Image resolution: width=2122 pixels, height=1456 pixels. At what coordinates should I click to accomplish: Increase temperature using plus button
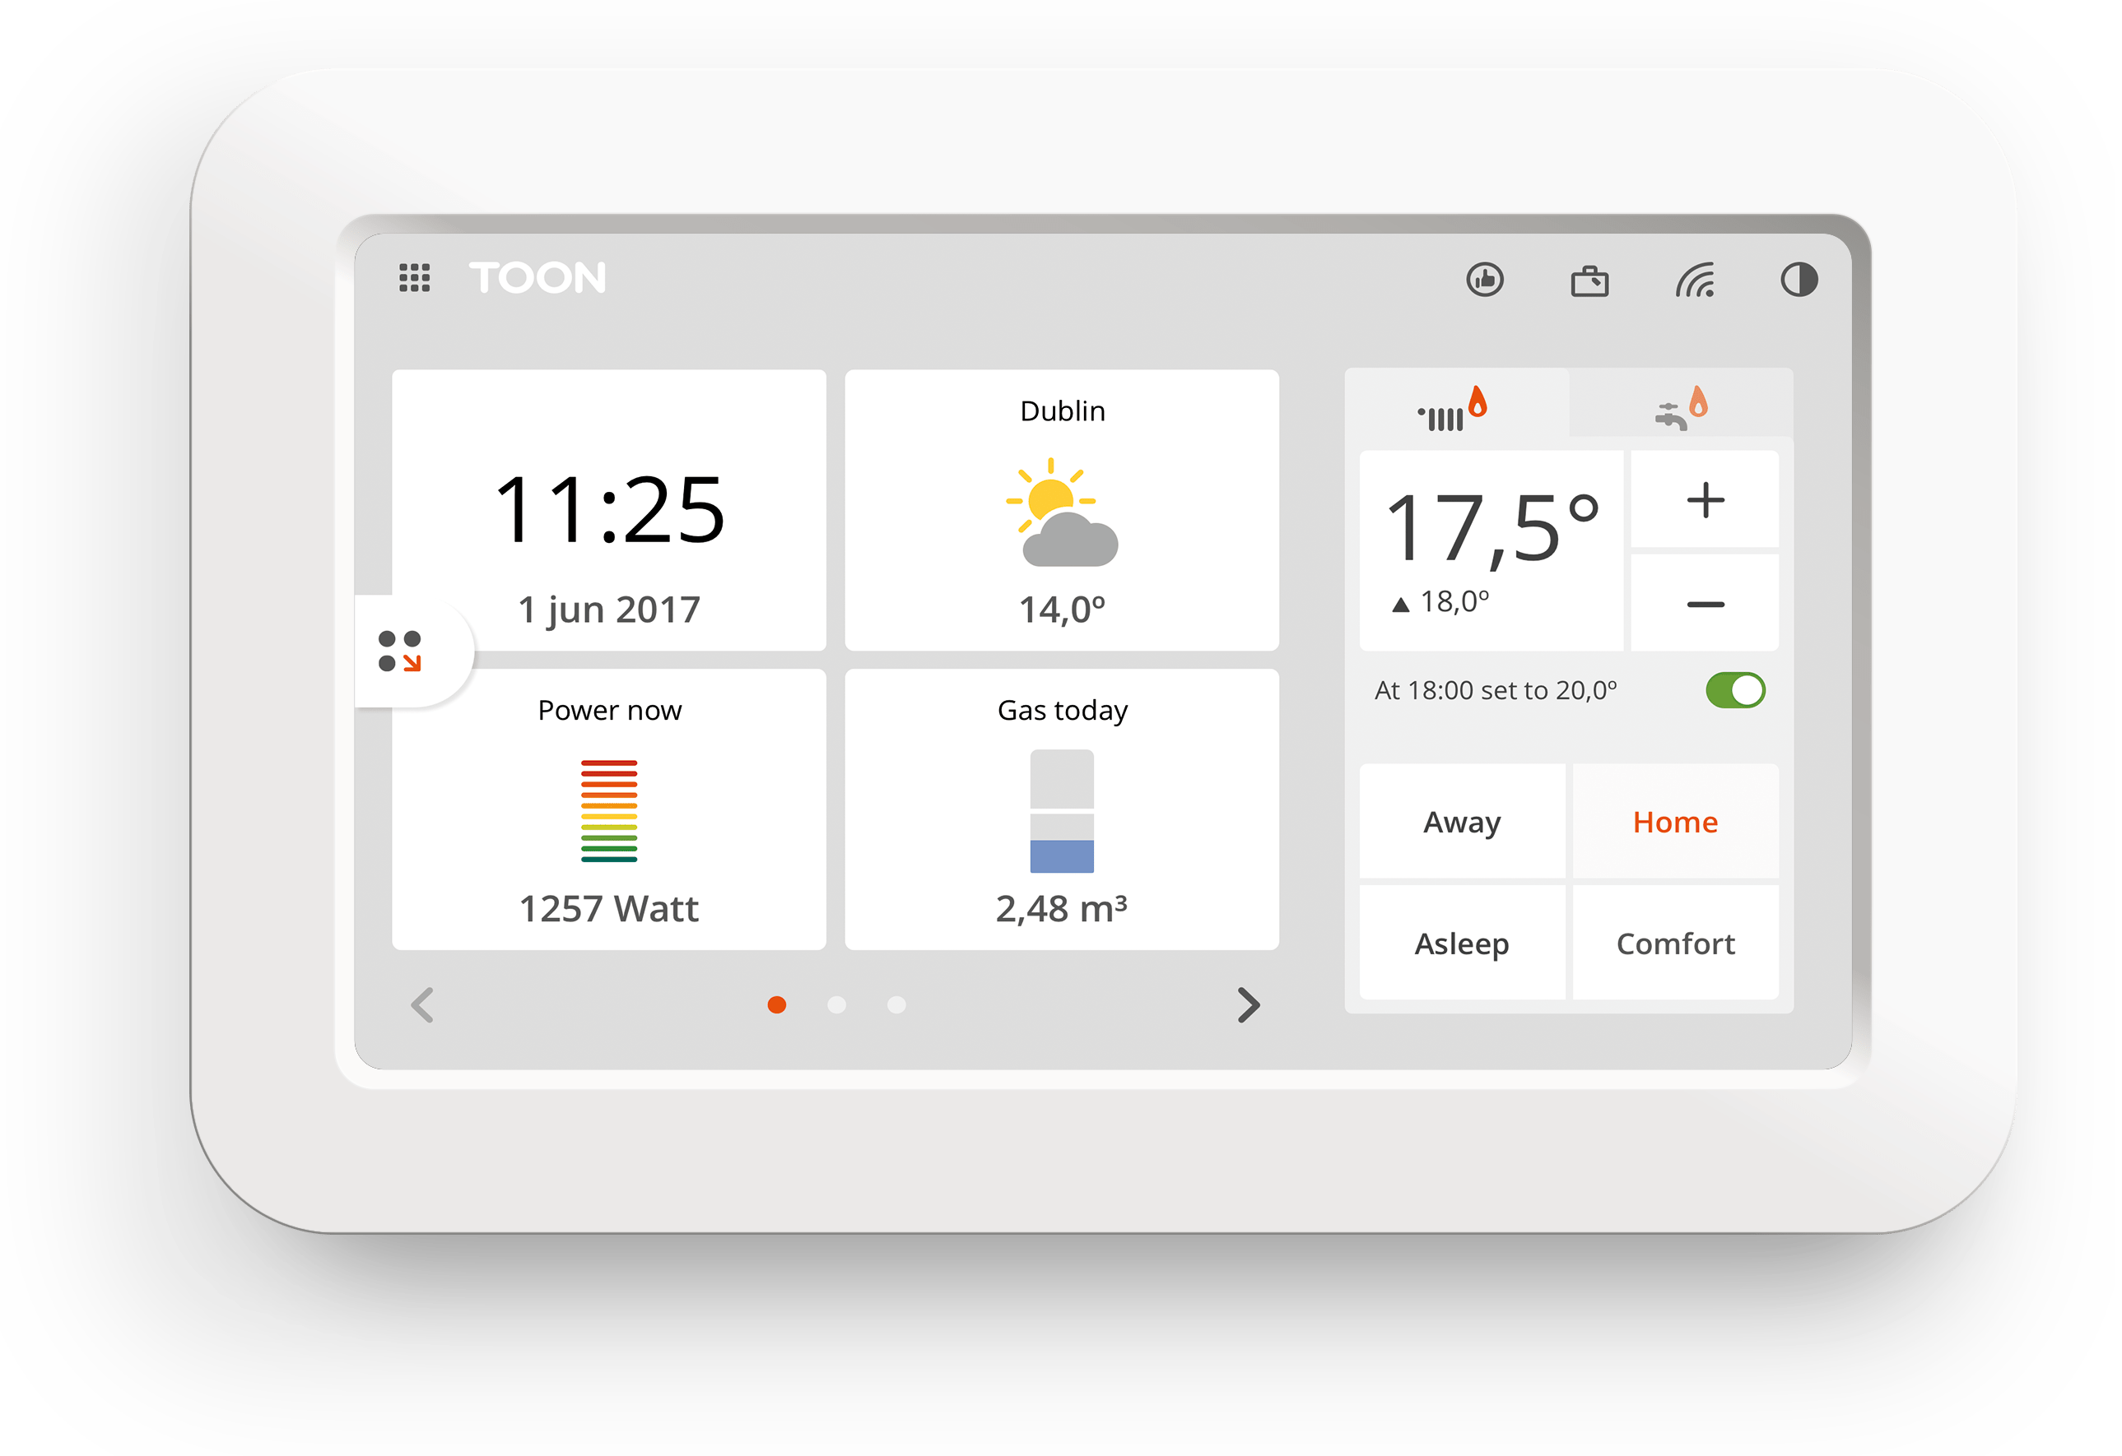pyautogui.click(x=1705, y=499)
